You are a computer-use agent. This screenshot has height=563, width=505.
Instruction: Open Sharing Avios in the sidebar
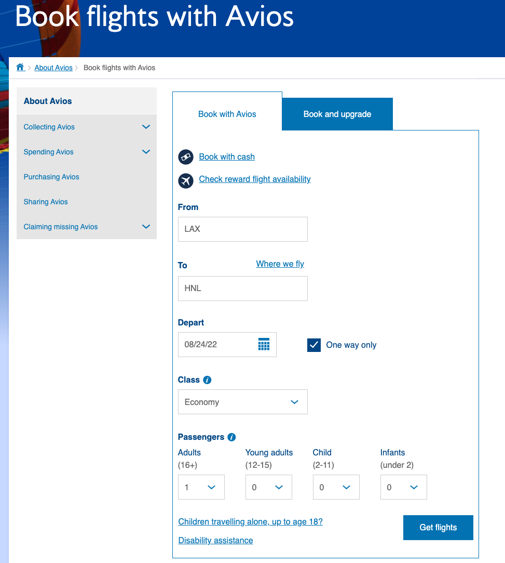(x=46, y=202)
